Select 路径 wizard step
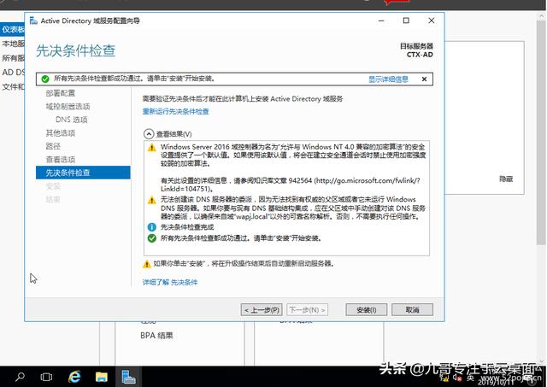This screenshot has height=387, width=547. coord(53,146)
